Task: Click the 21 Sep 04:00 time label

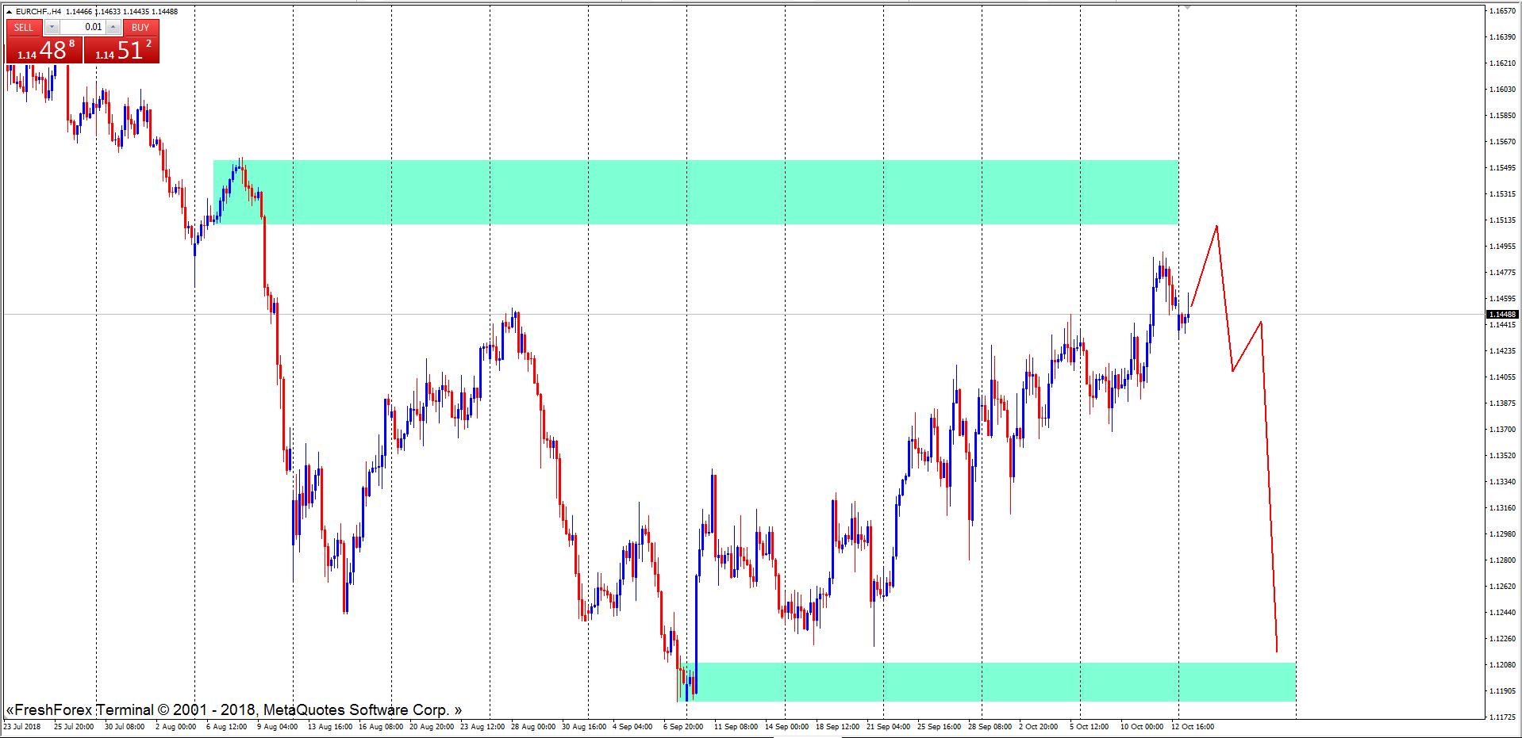Action: pyautogui.click(x=888, y=727)
